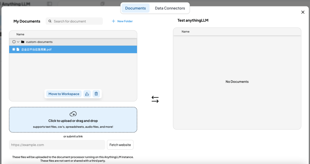310x164 pixels.
Task: Click the Name column header in My Documents
Action: [20, 34]
